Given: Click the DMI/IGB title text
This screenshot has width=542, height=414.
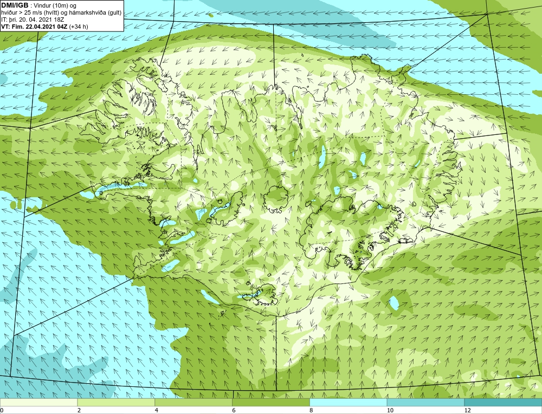Looking at the screenshot, I should (15, 5).
